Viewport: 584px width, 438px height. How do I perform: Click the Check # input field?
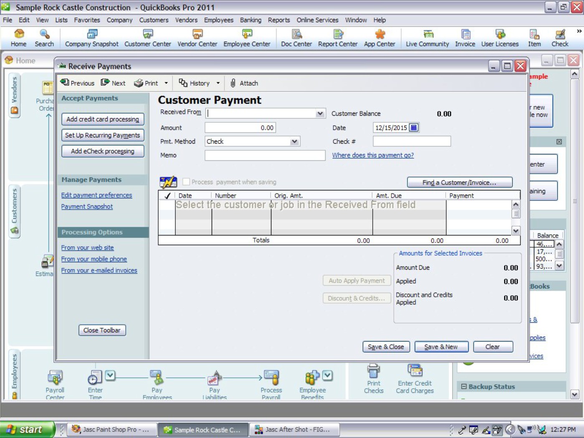(412, 142)
